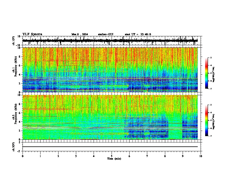Screen dimensions: 226x175
Task: Click the "8" tick on ch.1 frequency axis
Action: [x=20, y=57]
